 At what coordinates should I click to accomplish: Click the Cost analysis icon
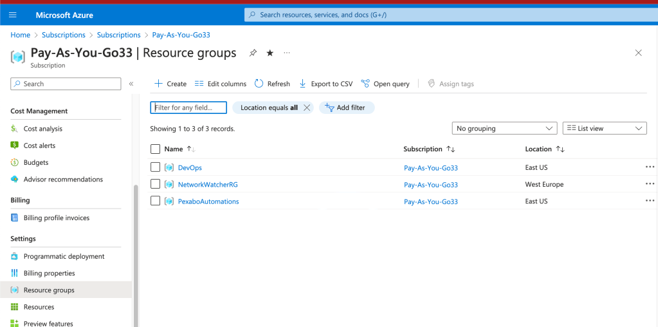click(14, 129)
